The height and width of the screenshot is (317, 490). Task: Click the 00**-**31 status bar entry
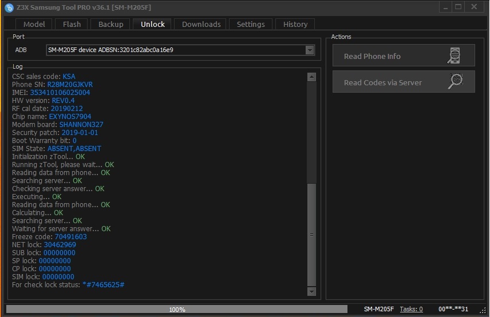453,309
